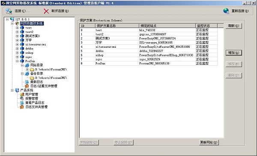Screen dimensions: 257x156
Task: Expand the dvbbs tree node
Action: click(x=17, y=49)
